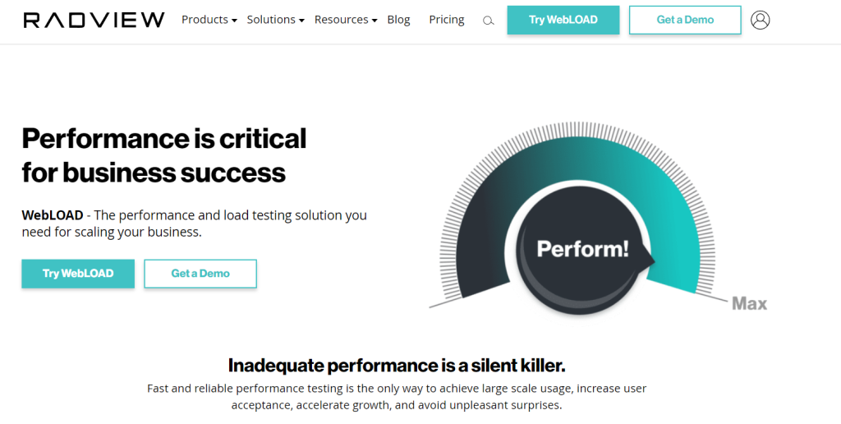Click paragraph starting 'Fast and reliable performance'
The image size is (841, 424).
pyautogui.click(x=397, y=397)
